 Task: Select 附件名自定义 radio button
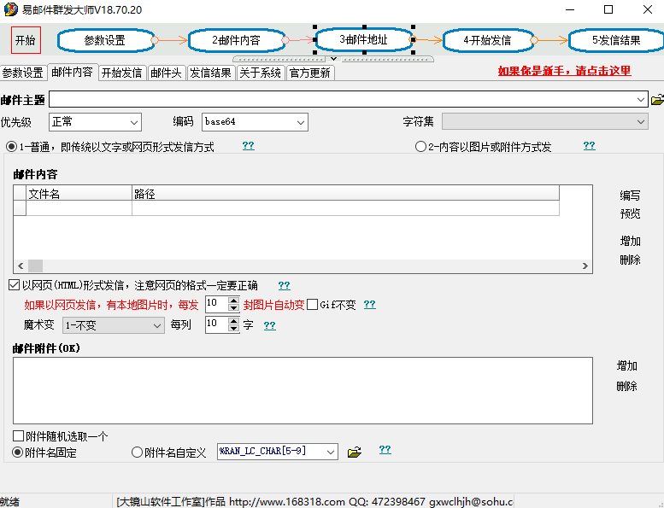137,453
